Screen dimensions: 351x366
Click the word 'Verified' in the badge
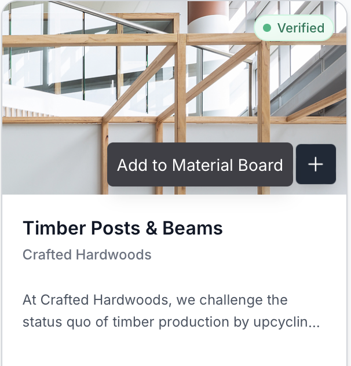click(x=301, y=28)
